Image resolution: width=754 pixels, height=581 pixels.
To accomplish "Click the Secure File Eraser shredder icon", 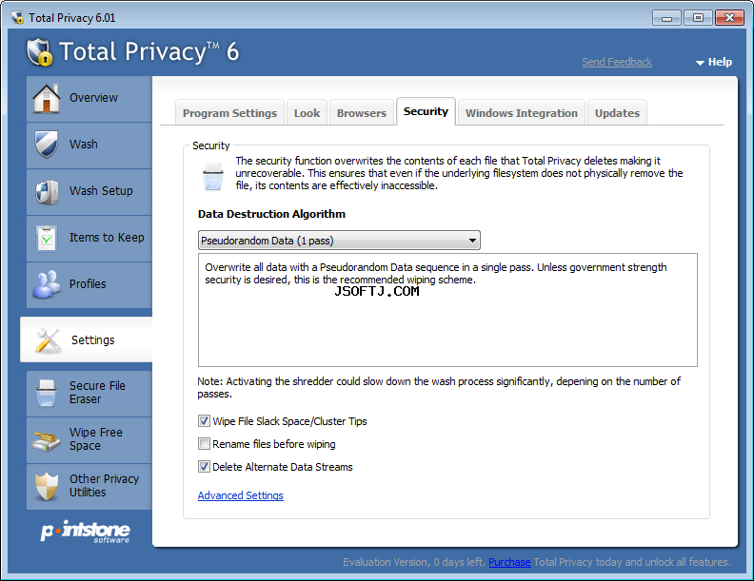I will coord(46,393).
